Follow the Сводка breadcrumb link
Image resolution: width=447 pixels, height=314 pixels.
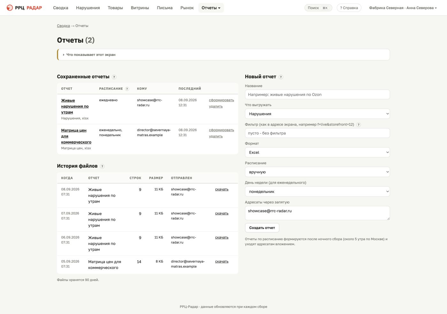pyautogui.click(x=63, y=26)
